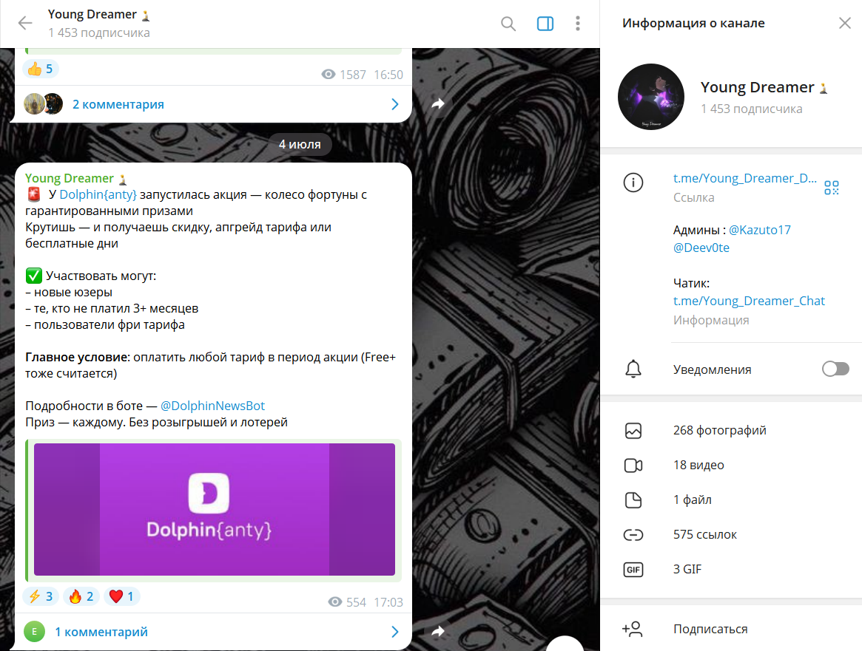Open the 575 links section

(x=731, y=535)
